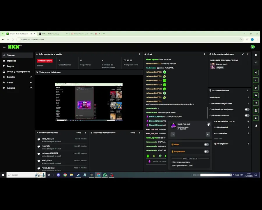Edit stream info with the pencil in Información del stream
262x210 pixels.
(242, 54)
